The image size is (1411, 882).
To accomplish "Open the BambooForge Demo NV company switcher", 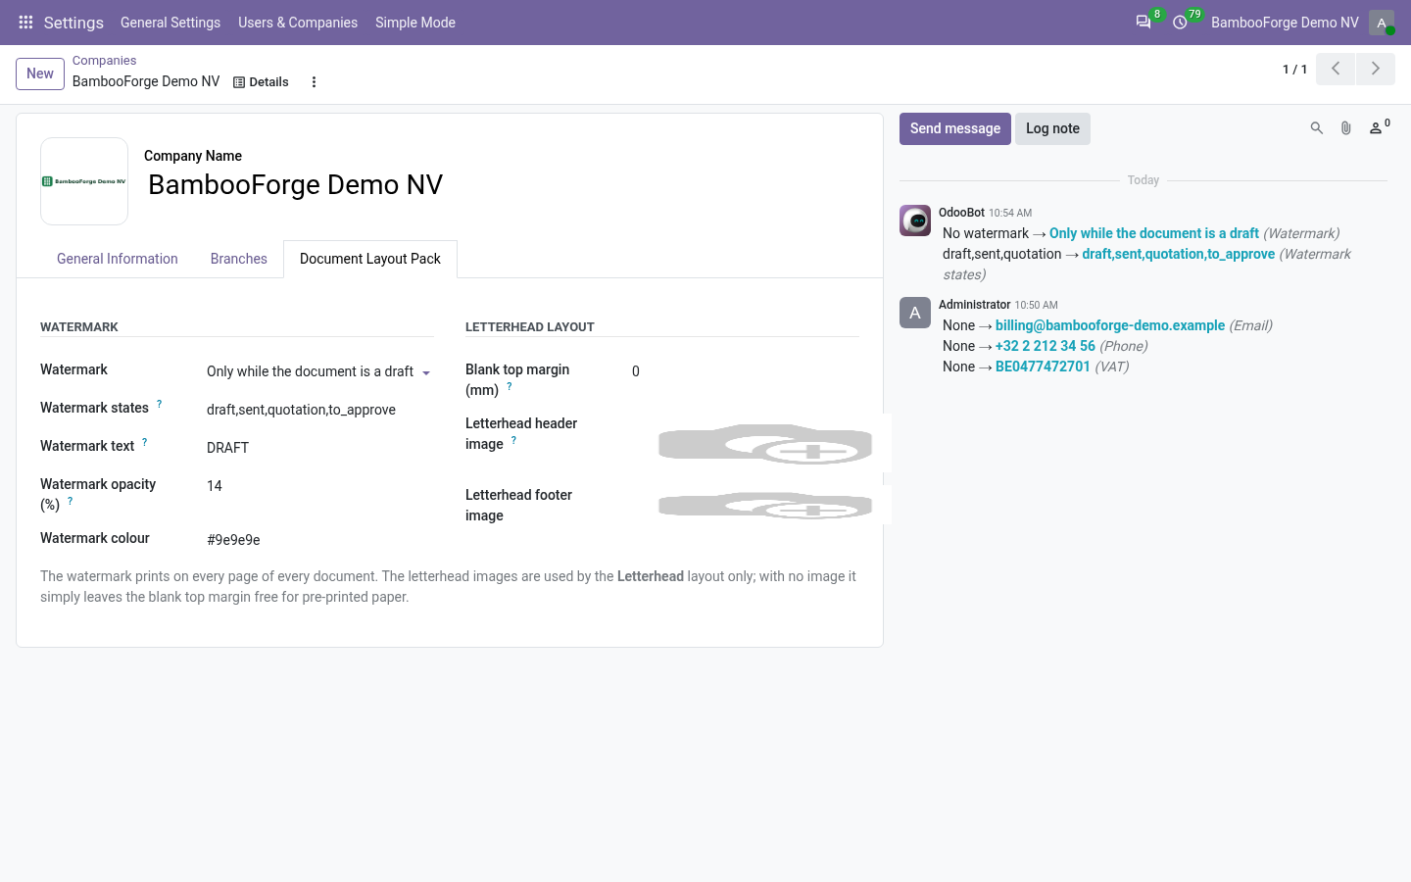I will tap(1285, 23).
